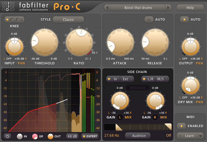Click the RELEASE knob
The image size is (207, 142).
[x=155, y=42]
